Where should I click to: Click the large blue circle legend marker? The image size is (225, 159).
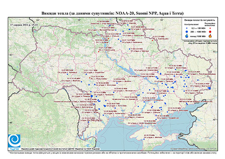click(187, 32)
